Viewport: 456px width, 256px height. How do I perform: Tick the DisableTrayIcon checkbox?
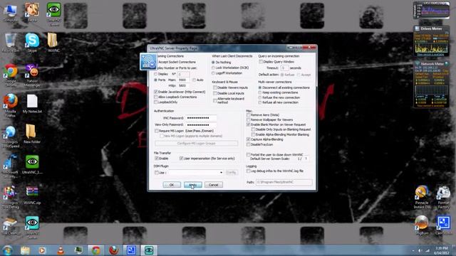click(249, 144)
